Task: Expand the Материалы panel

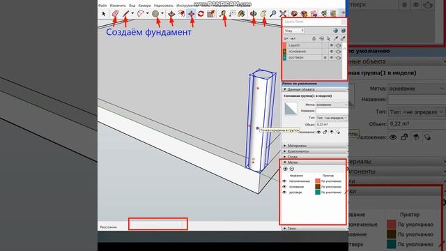Action: coord(315,146)
